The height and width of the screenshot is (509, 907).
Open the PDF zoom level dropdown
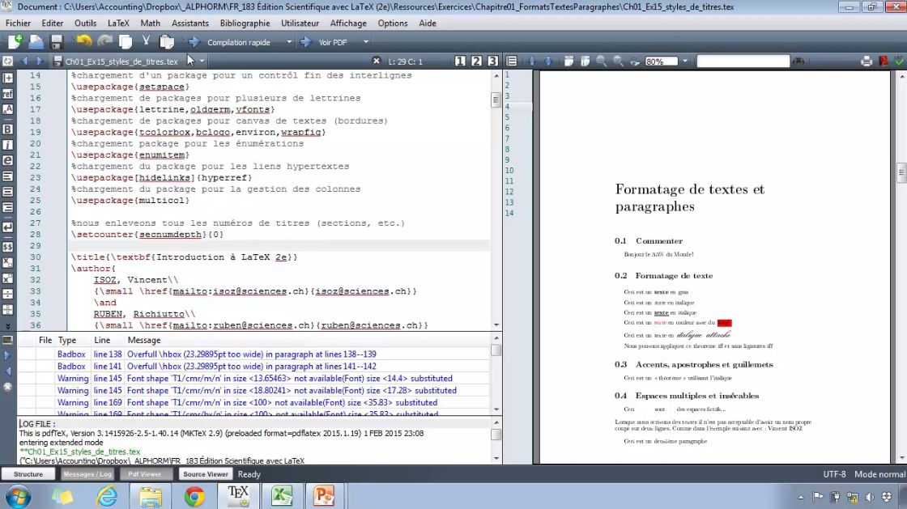[685, 62]
